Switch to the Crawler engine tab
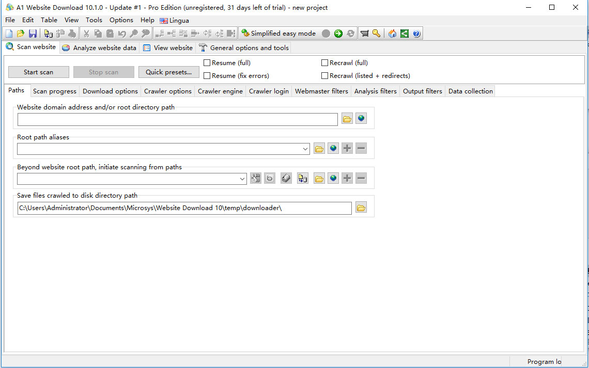The image size is (589, 368). coord(220,91)
